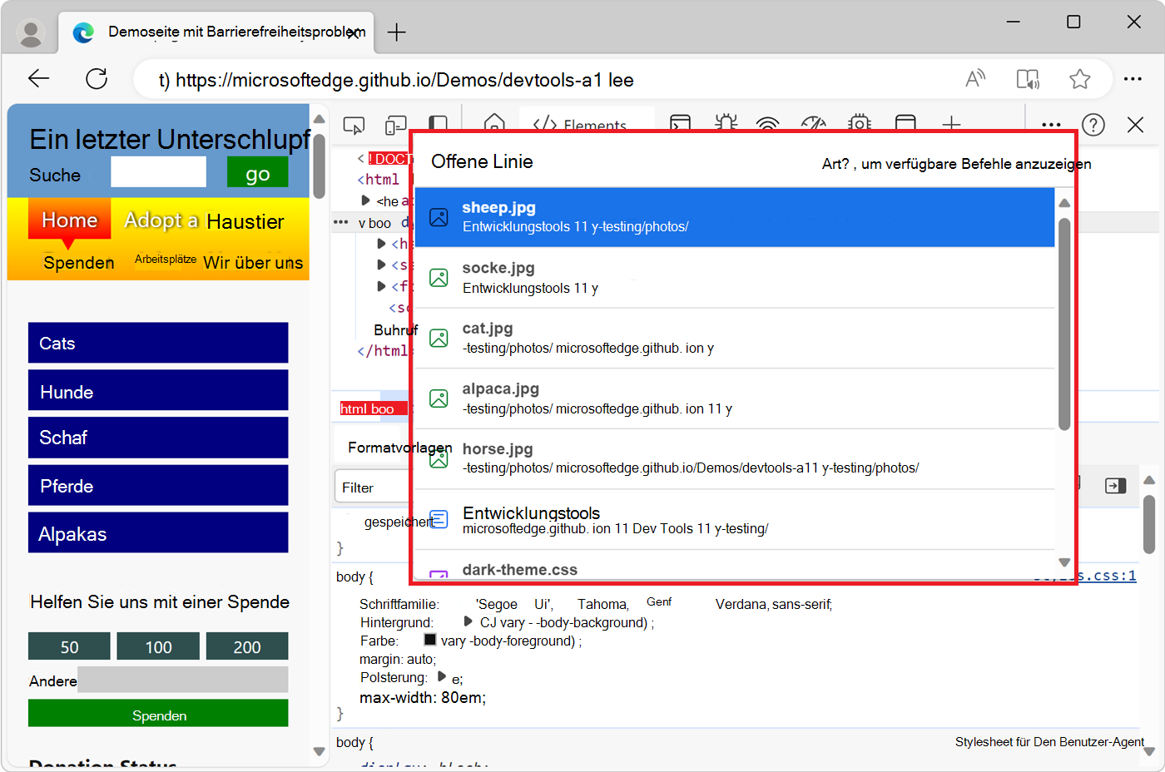Screen dimensions: 1165x772
Task: Select alpaca.jpg in the file list
Action: [x=734, y=398]
